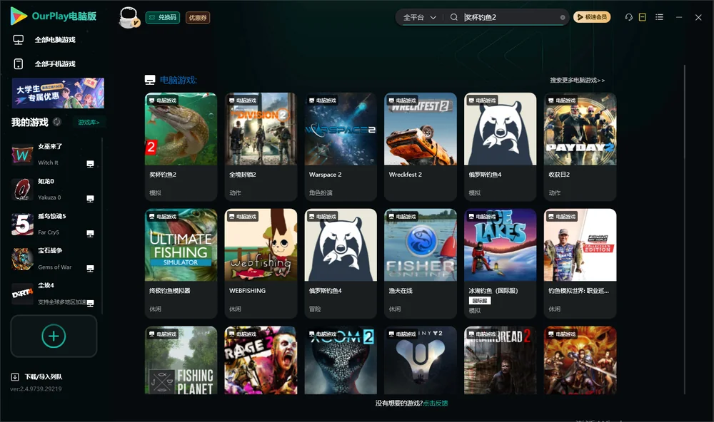Click the PC icon on the Witch It row
714x422 pixels.
click(x=90, y=164)
